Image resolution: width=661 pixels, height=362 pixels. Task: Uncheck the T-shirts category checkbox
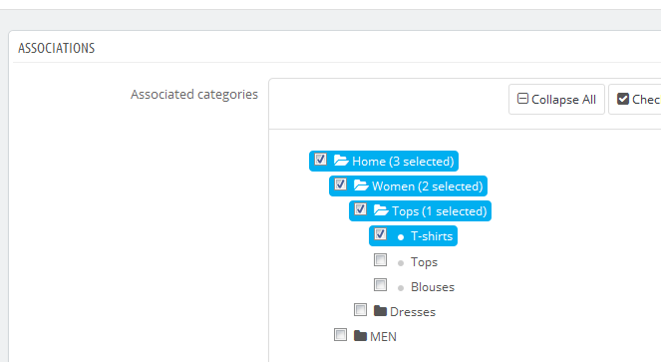coord(380,234)
